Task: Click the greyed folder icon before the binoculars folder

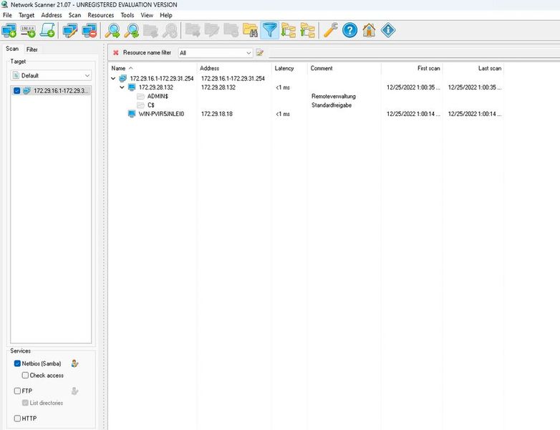Action: point(231,30)
